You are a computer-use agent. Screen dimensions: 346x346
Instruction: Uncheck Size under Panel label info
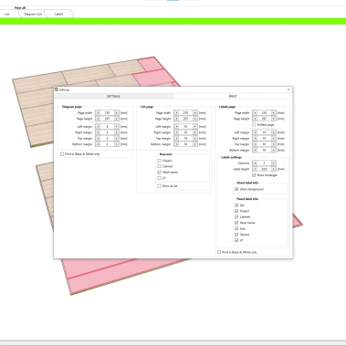pos(236,228)
